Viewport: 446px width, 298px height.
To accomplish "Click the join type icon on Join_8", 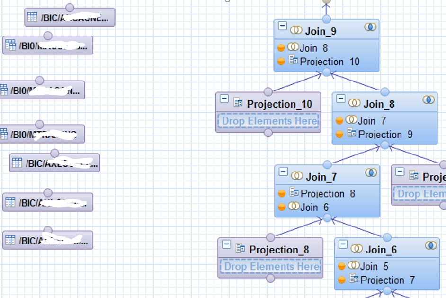I will (x=428, y=100).
